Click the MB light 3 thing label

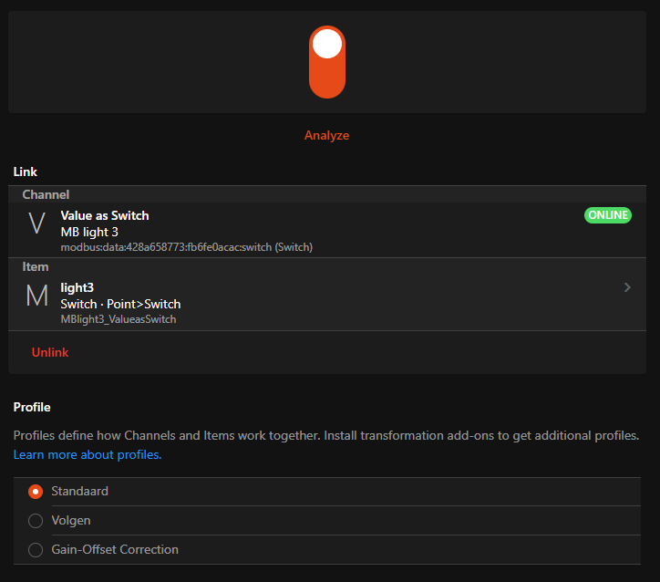89,232
